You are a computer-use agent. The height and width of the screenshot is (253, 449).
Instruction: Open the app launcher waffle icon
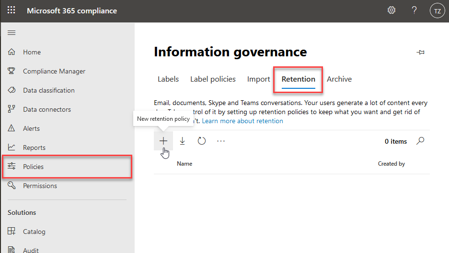(x=12, y=11)
